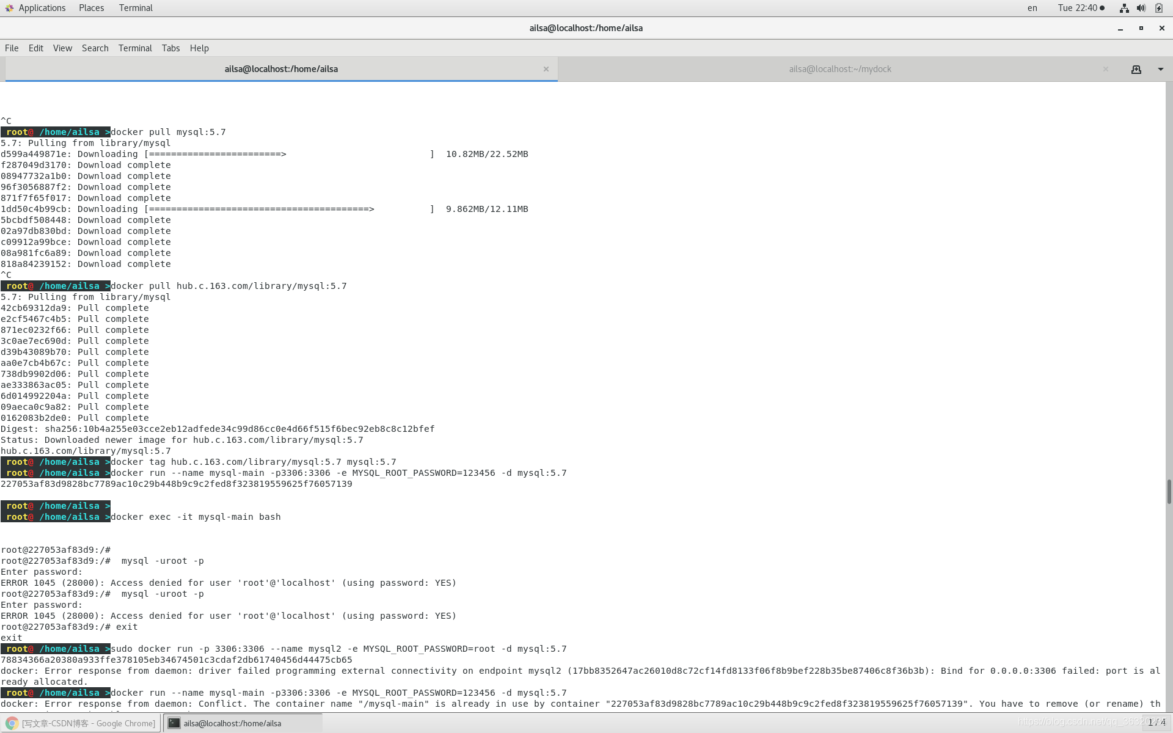Click the network status icon
The image size is (1173, 733).
coord(1124,8)
